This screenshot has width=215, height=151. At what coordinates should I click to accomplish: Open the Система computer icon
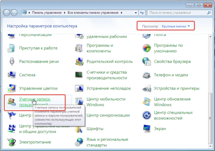click(x=12, y=75)
